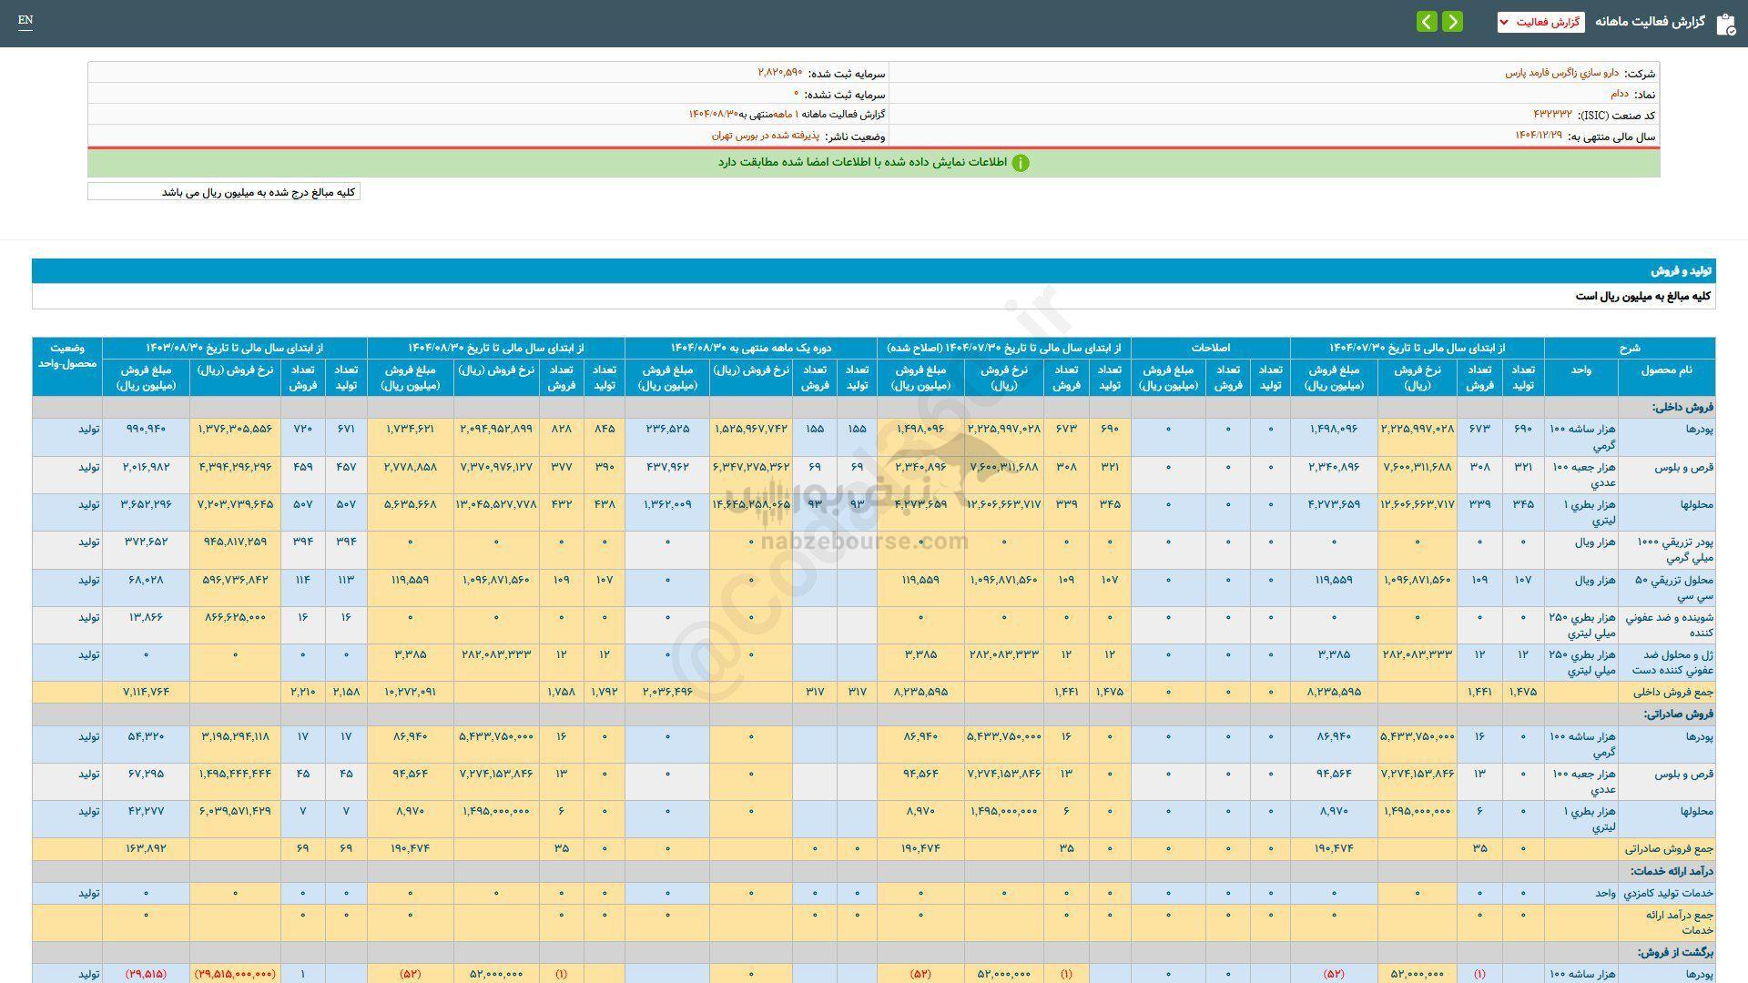
Task: Click the symbol value ددام
Action: click(1619, 94)
